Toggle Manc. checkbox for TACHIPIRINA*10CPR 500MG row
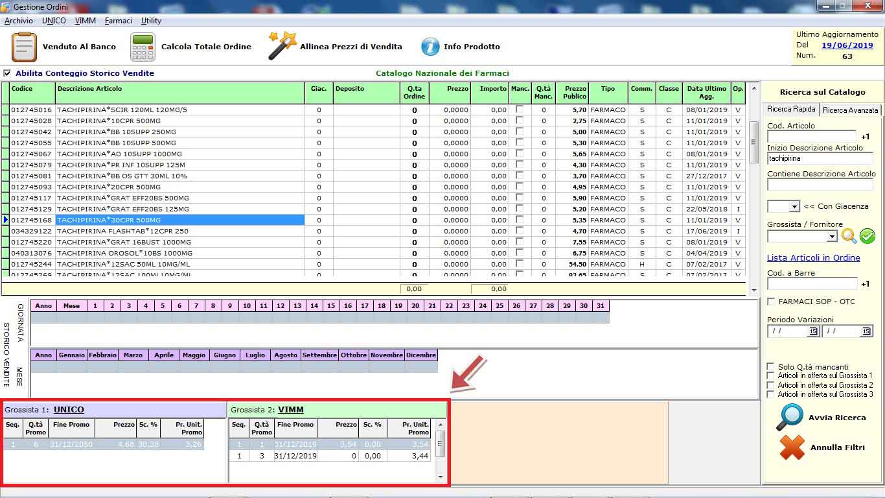Image resolution: width=885 pixels, height=498 pixels. coord(520,121)
